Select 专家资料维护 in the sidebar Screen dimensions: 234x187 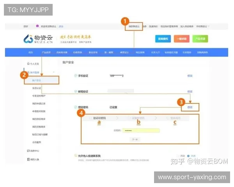(x=39, y=96)
